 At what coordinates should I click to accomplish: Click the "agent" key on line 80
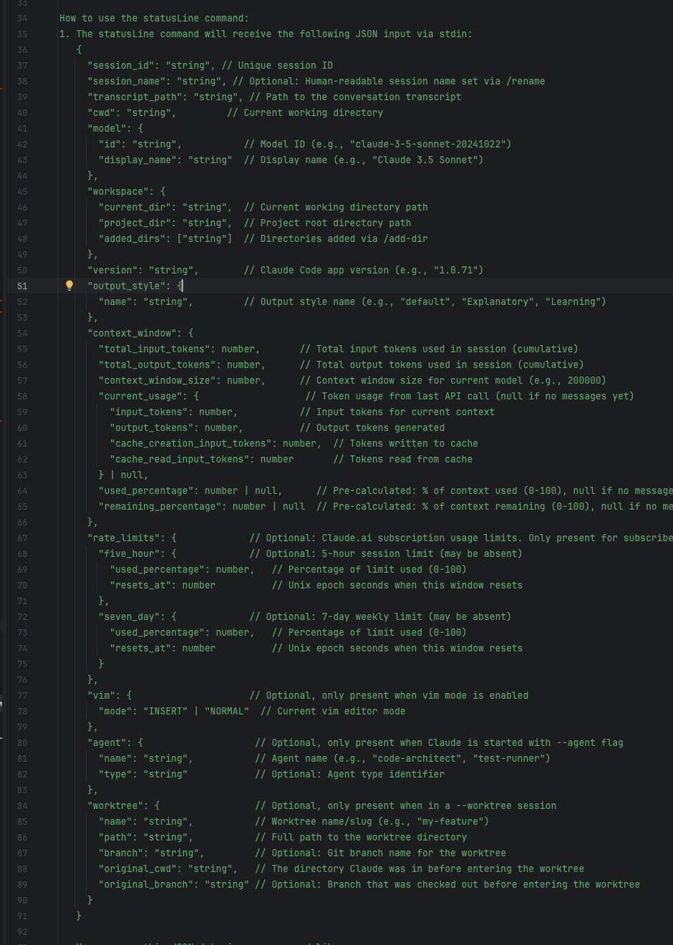click(x=107, y=742)
